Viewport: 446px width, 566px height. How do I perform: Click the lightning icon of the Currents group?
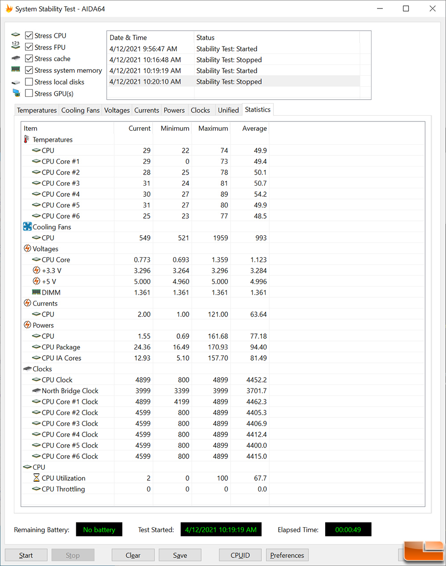coord(27,303)
